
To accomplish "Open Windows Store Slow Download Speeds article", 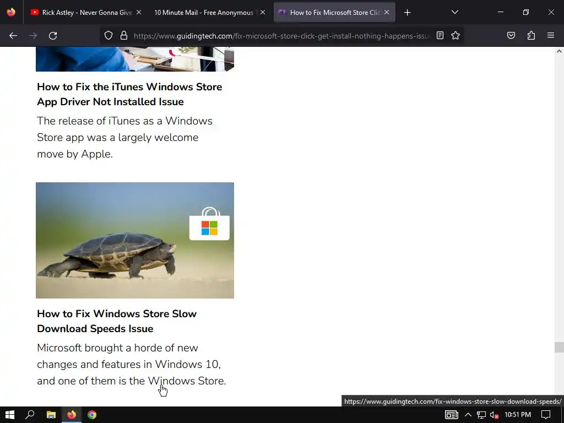I will pos(117,321).
